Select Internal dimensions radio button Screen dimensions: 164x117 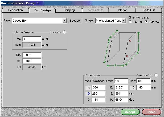pyautogui.click(x=130, y=22)
